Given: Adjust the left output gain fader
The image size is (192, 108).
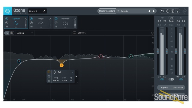Looking at the screenshot, I should pyautogui.click(x=176, y=51).
